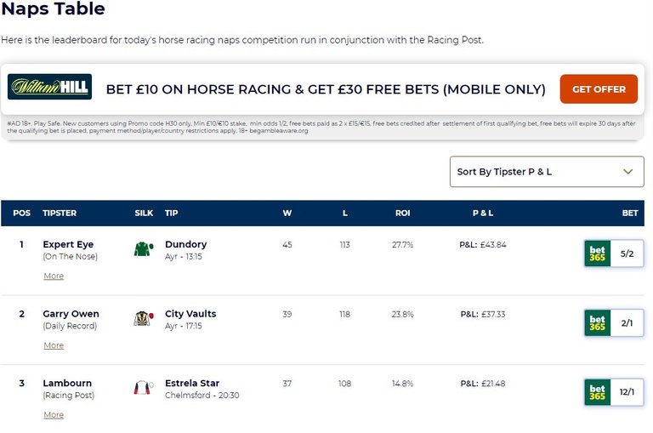
Task: Click the chevron arrow in sort box
Action: coord(628,172)
